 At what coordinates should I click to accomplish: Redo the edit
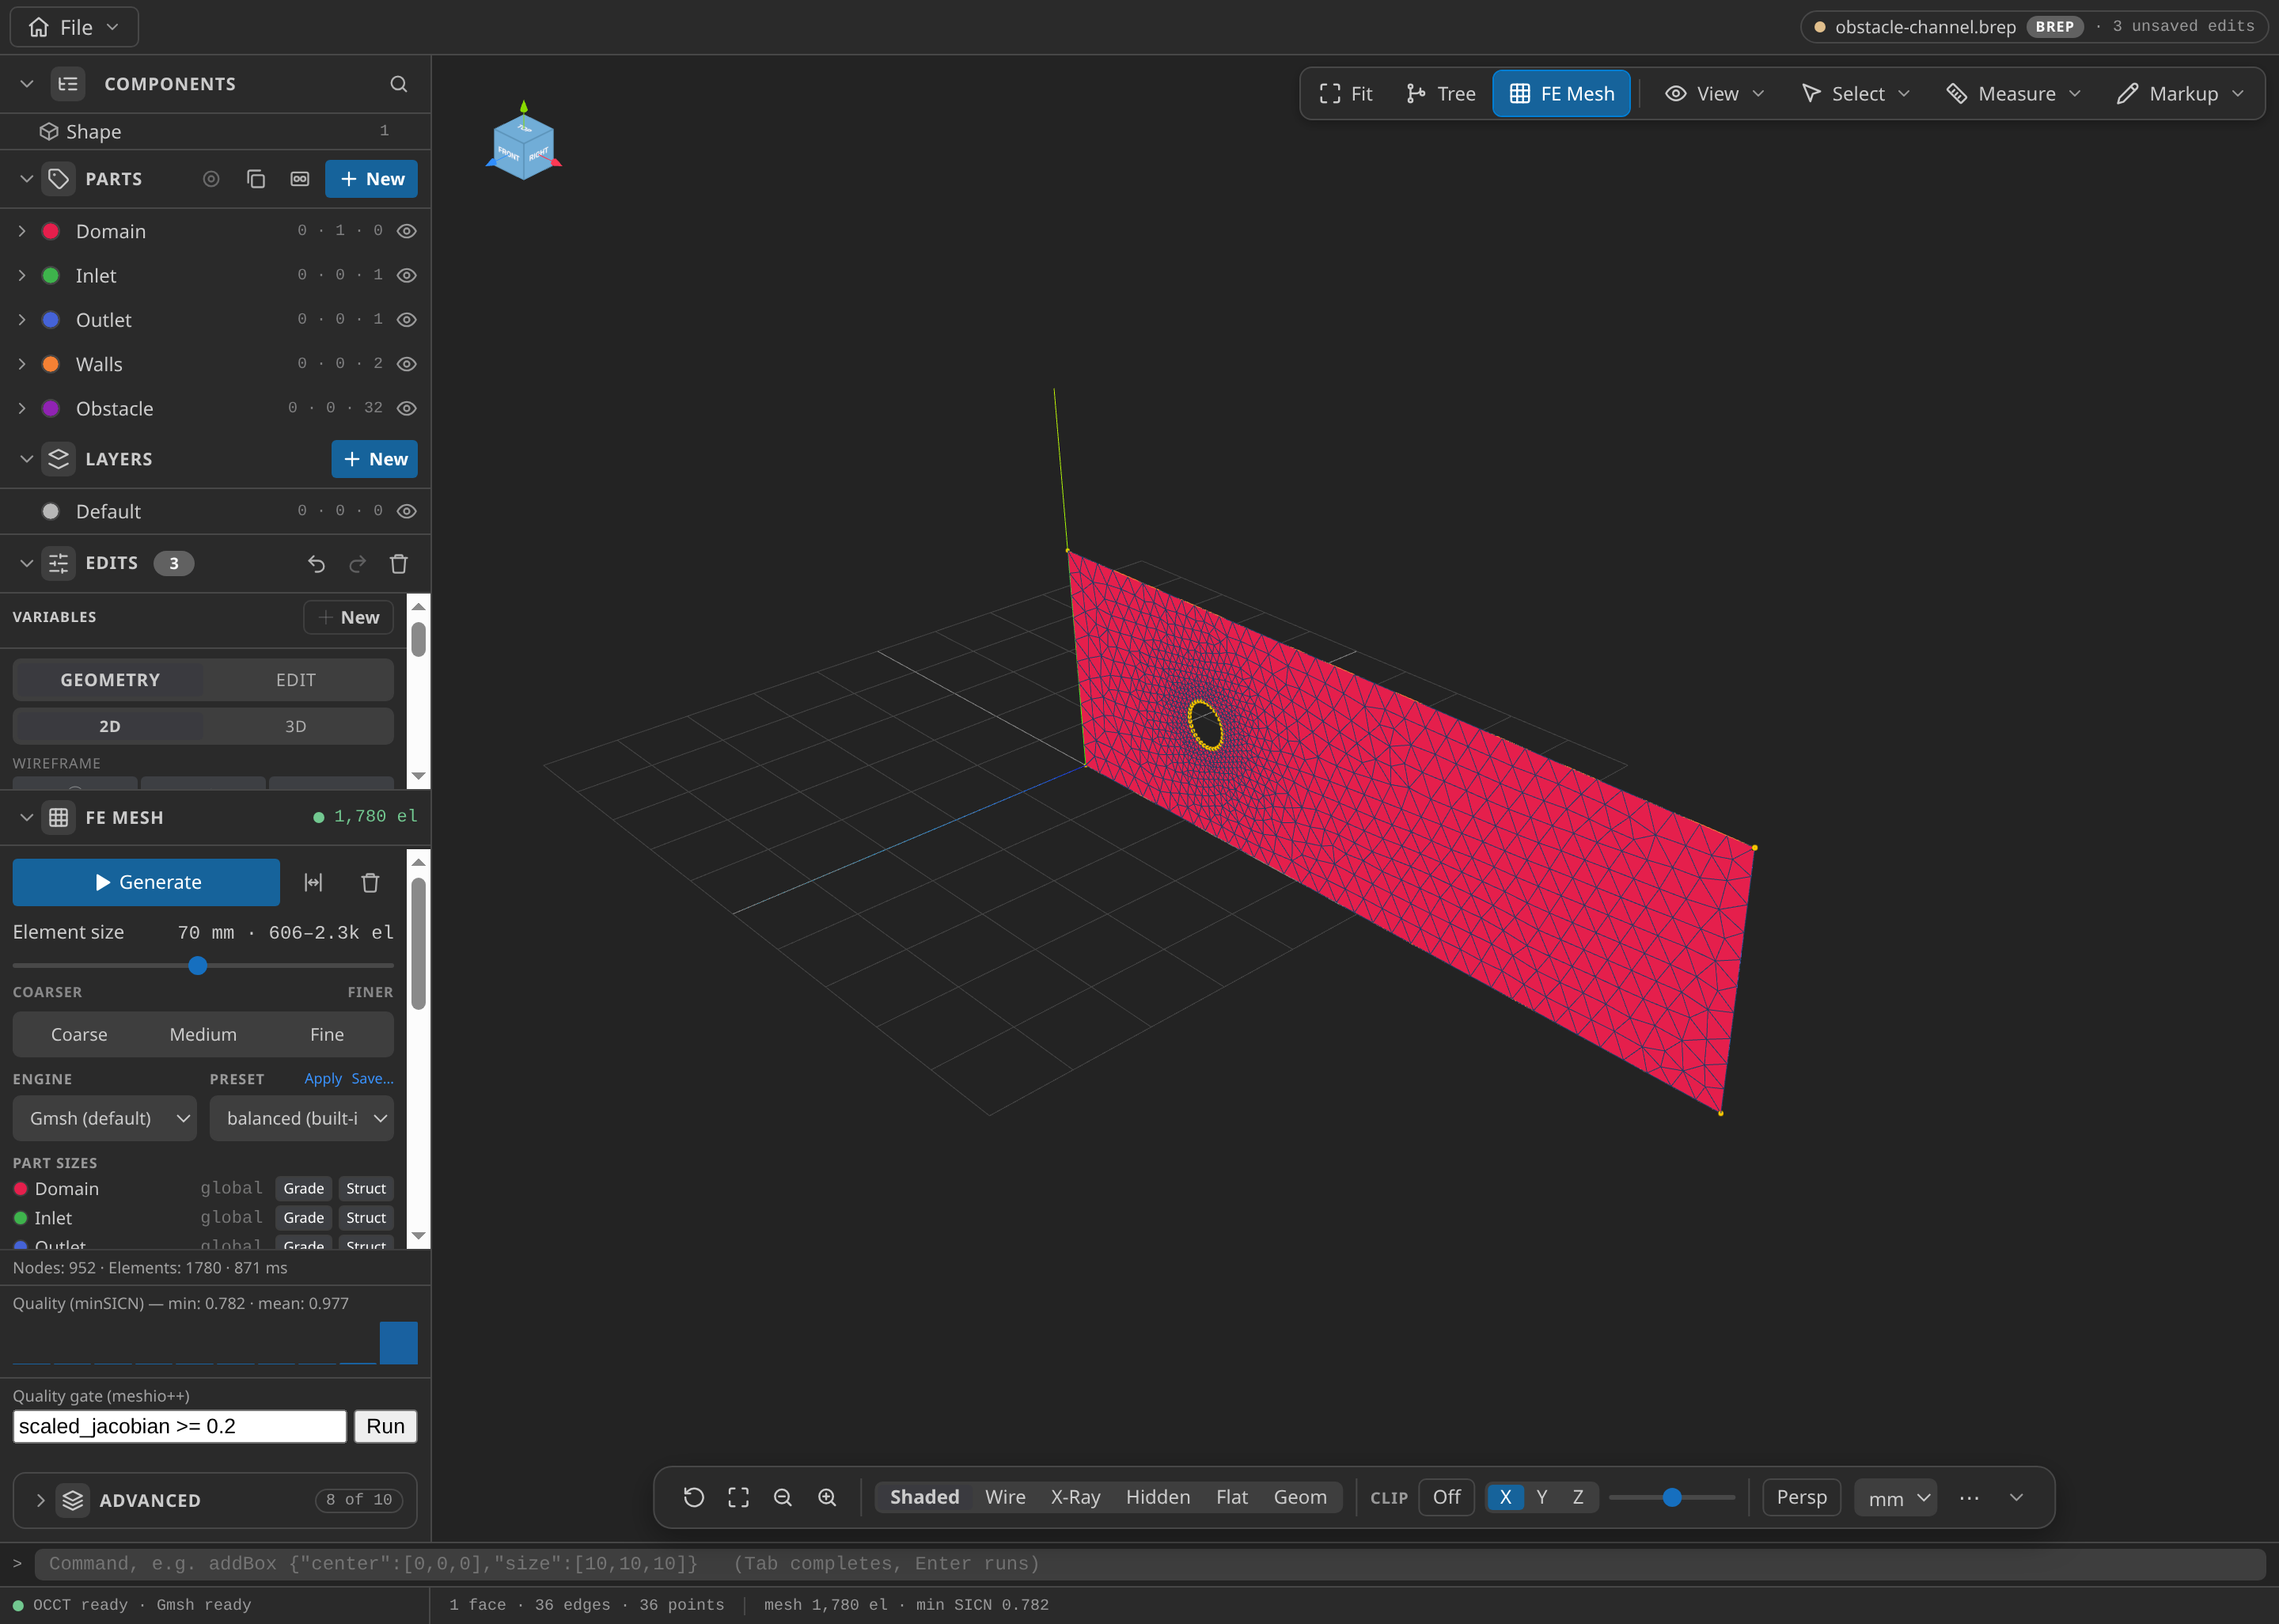tap(358, 564)
